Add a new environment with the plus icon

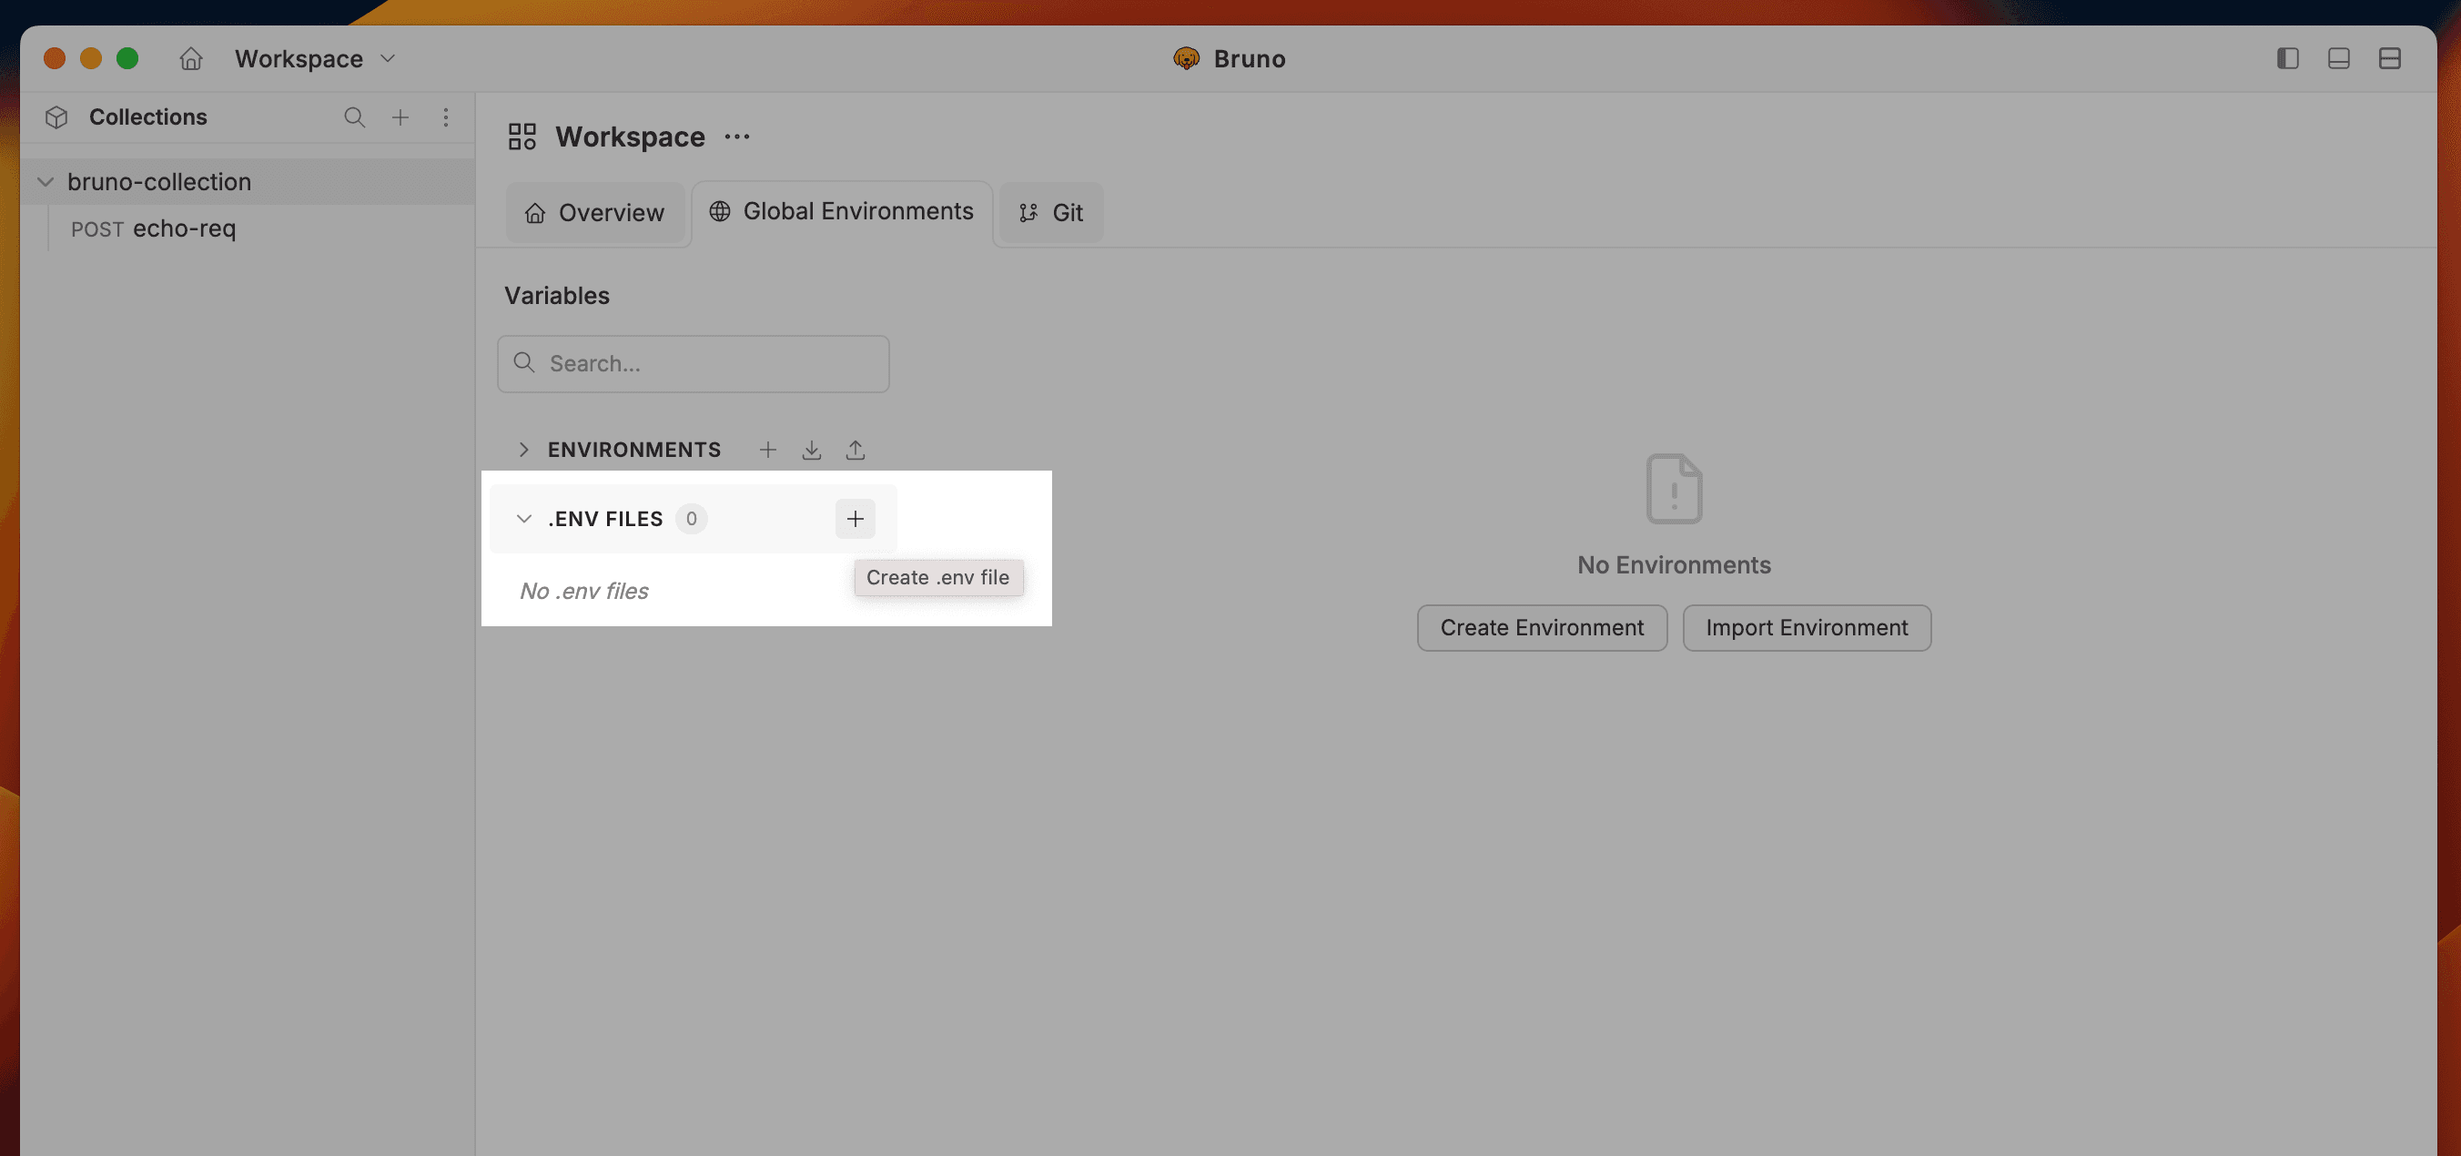pyautogui.click(x=767, y=449)
